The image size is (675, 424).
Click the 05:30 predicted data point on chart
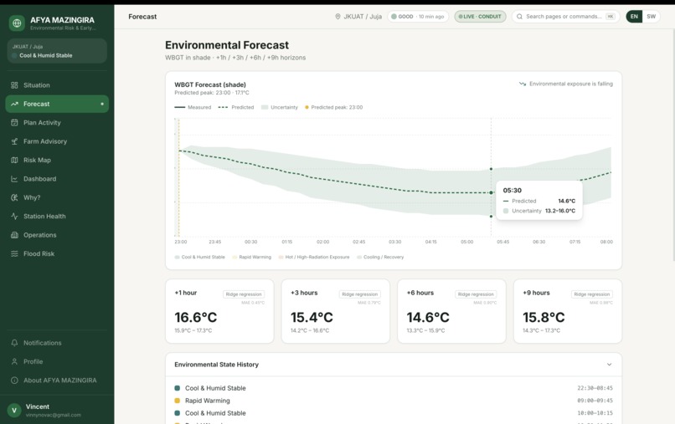(492, 192)
